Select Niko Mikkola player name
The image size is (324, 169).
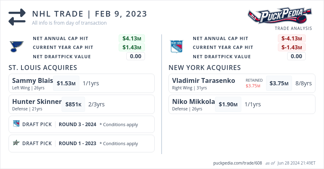tap(193, 101)
